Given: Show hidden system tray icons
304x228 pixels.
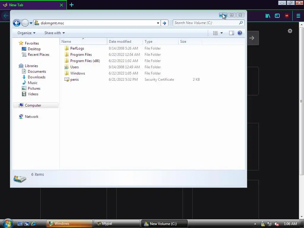Looking at the screenshot, I should (255, 224).
